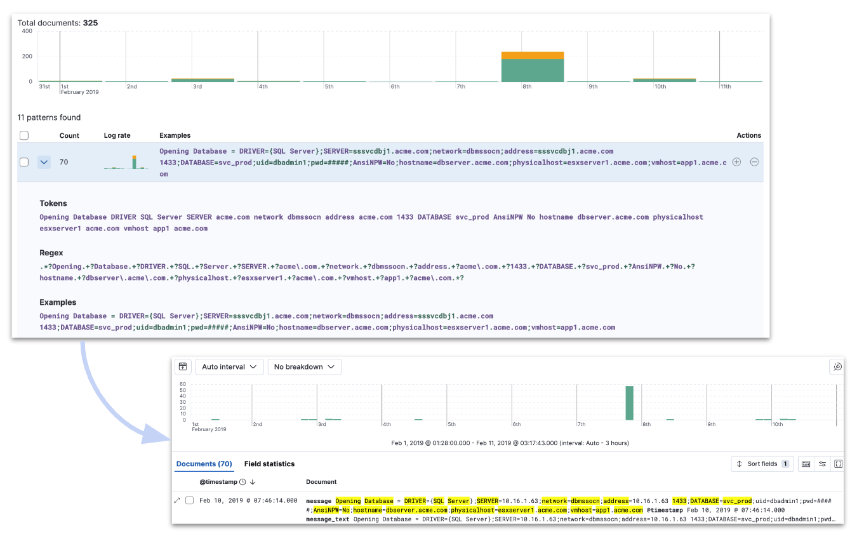Open the No breakdown dropdown

(x=305, y=366)
